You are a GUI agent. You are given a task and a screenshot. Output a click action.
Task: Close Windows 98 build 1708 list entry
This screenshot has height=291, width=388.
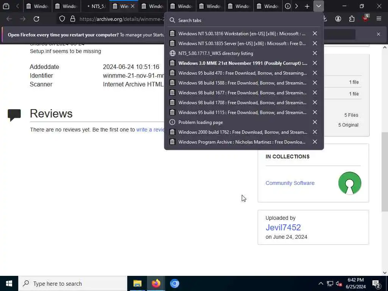pyautogui.click(x=315, y=102)
